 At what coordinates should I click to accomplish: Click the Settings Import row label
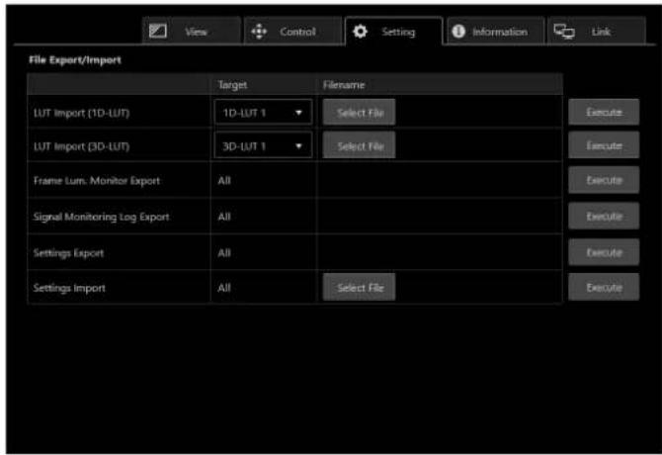(x=69, y=288)
